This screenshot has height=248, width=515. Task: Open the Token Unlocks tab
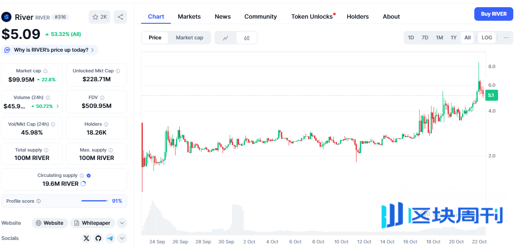312,17
